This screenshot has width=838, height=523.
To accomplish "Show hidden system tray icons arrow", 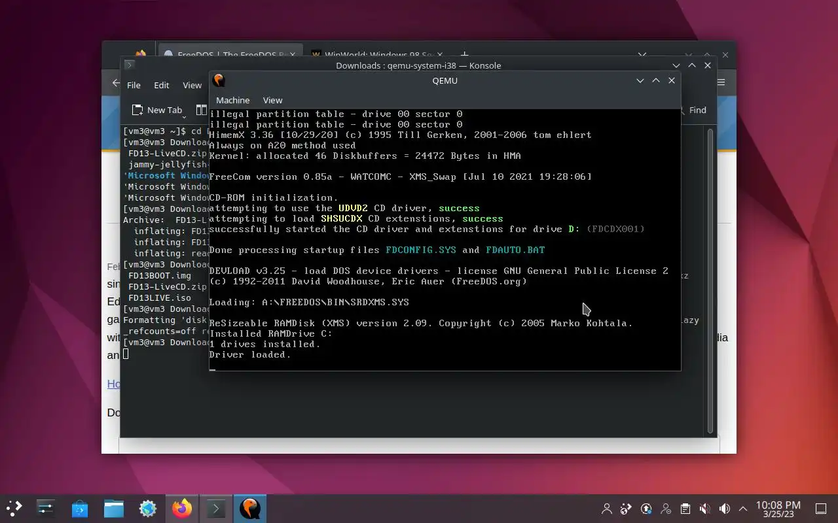I will [743, 509].
